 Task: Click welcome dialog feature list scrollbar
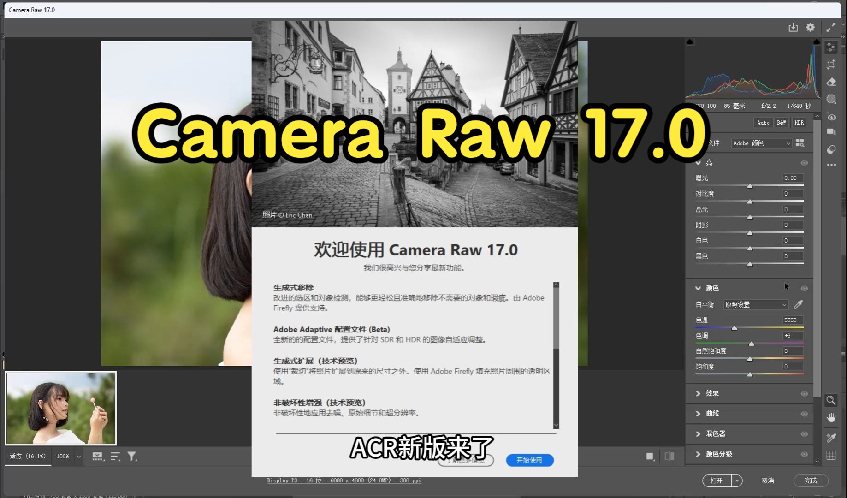(556, 355)
